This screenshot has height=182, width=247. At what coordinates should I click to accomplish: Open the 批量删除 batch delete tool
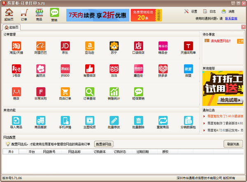(x=139, y=121)
